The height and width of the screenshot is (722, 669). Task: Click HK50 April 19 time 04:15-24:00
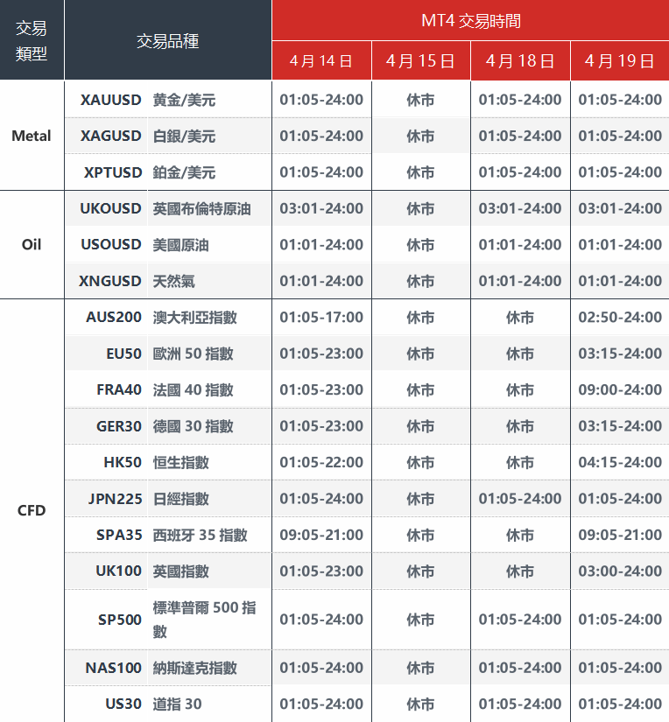click(x=620, y=462)
